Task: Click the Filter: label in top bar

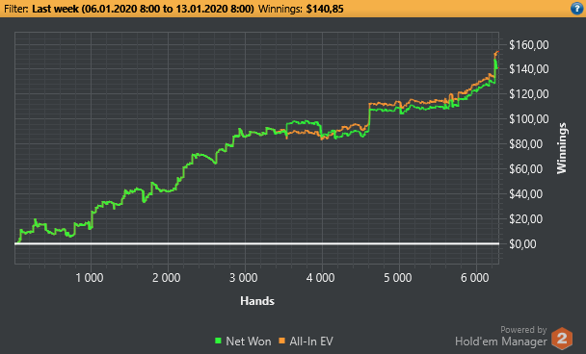Action: [16, 9]
